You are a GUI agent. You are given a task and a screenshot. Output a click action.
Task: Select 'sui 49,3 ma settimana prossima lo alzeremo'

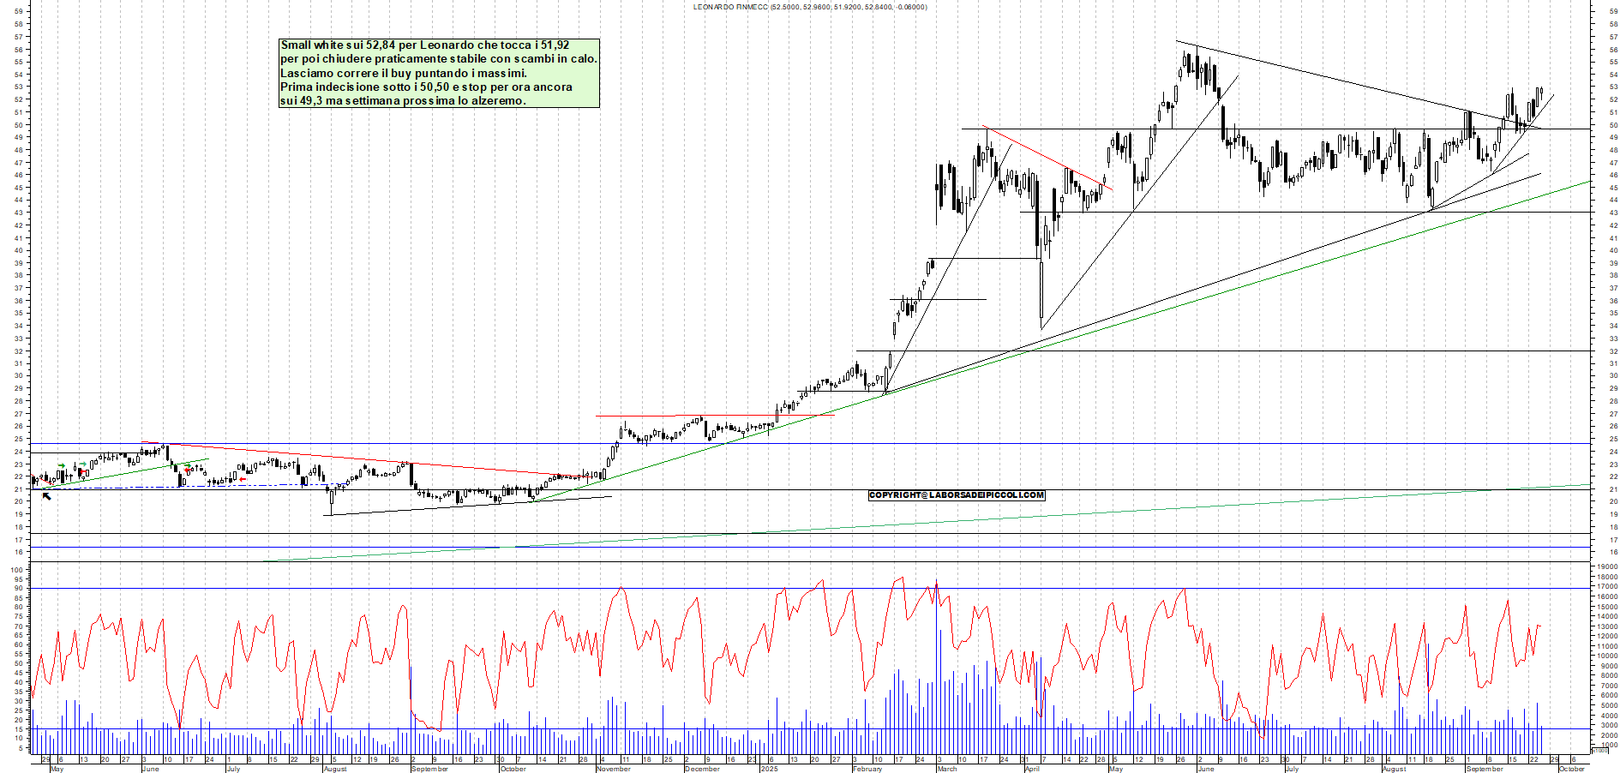(403, 100)
